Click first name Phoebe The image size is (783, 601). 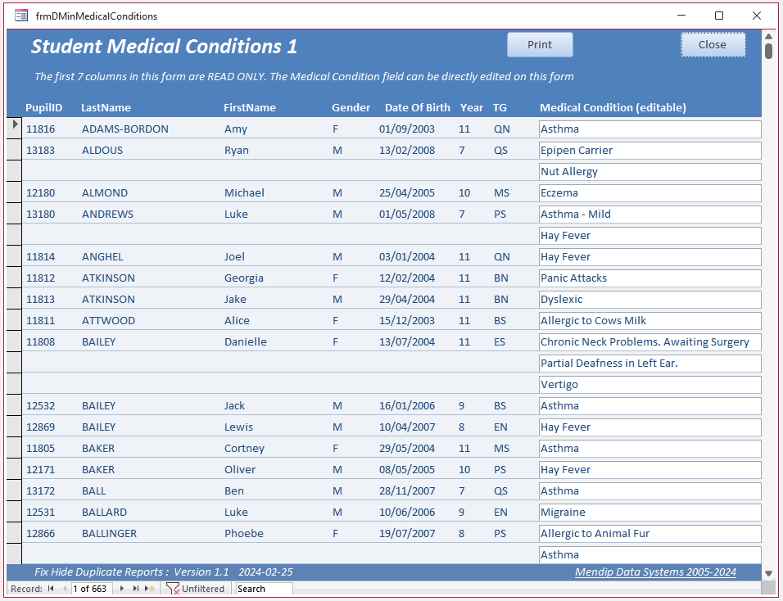coord(244,534)
